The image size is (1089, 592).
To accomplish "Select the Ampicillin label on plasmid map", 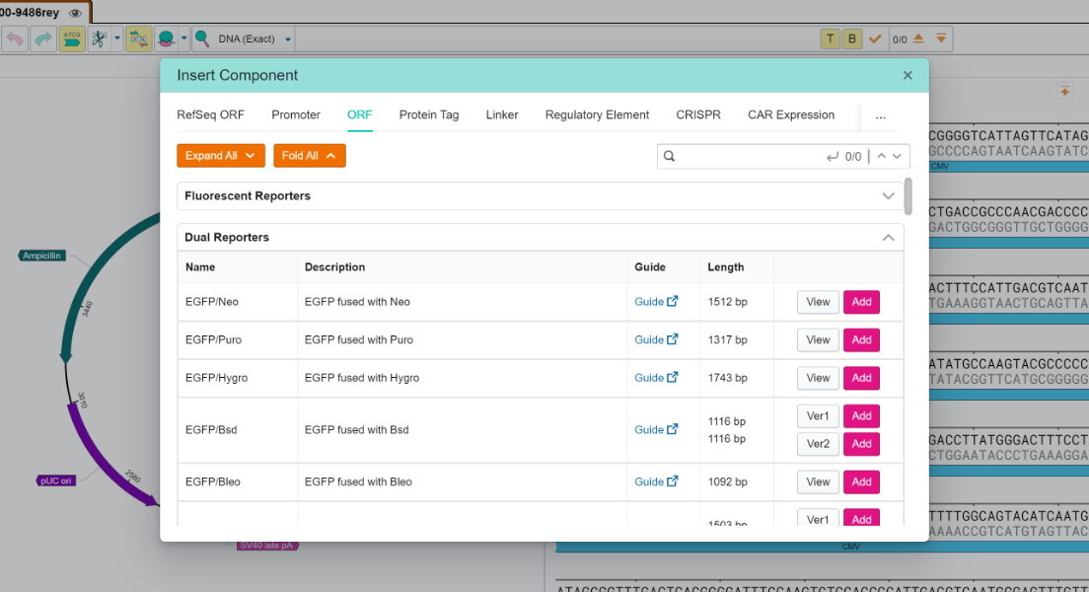I will click(41, 256).
